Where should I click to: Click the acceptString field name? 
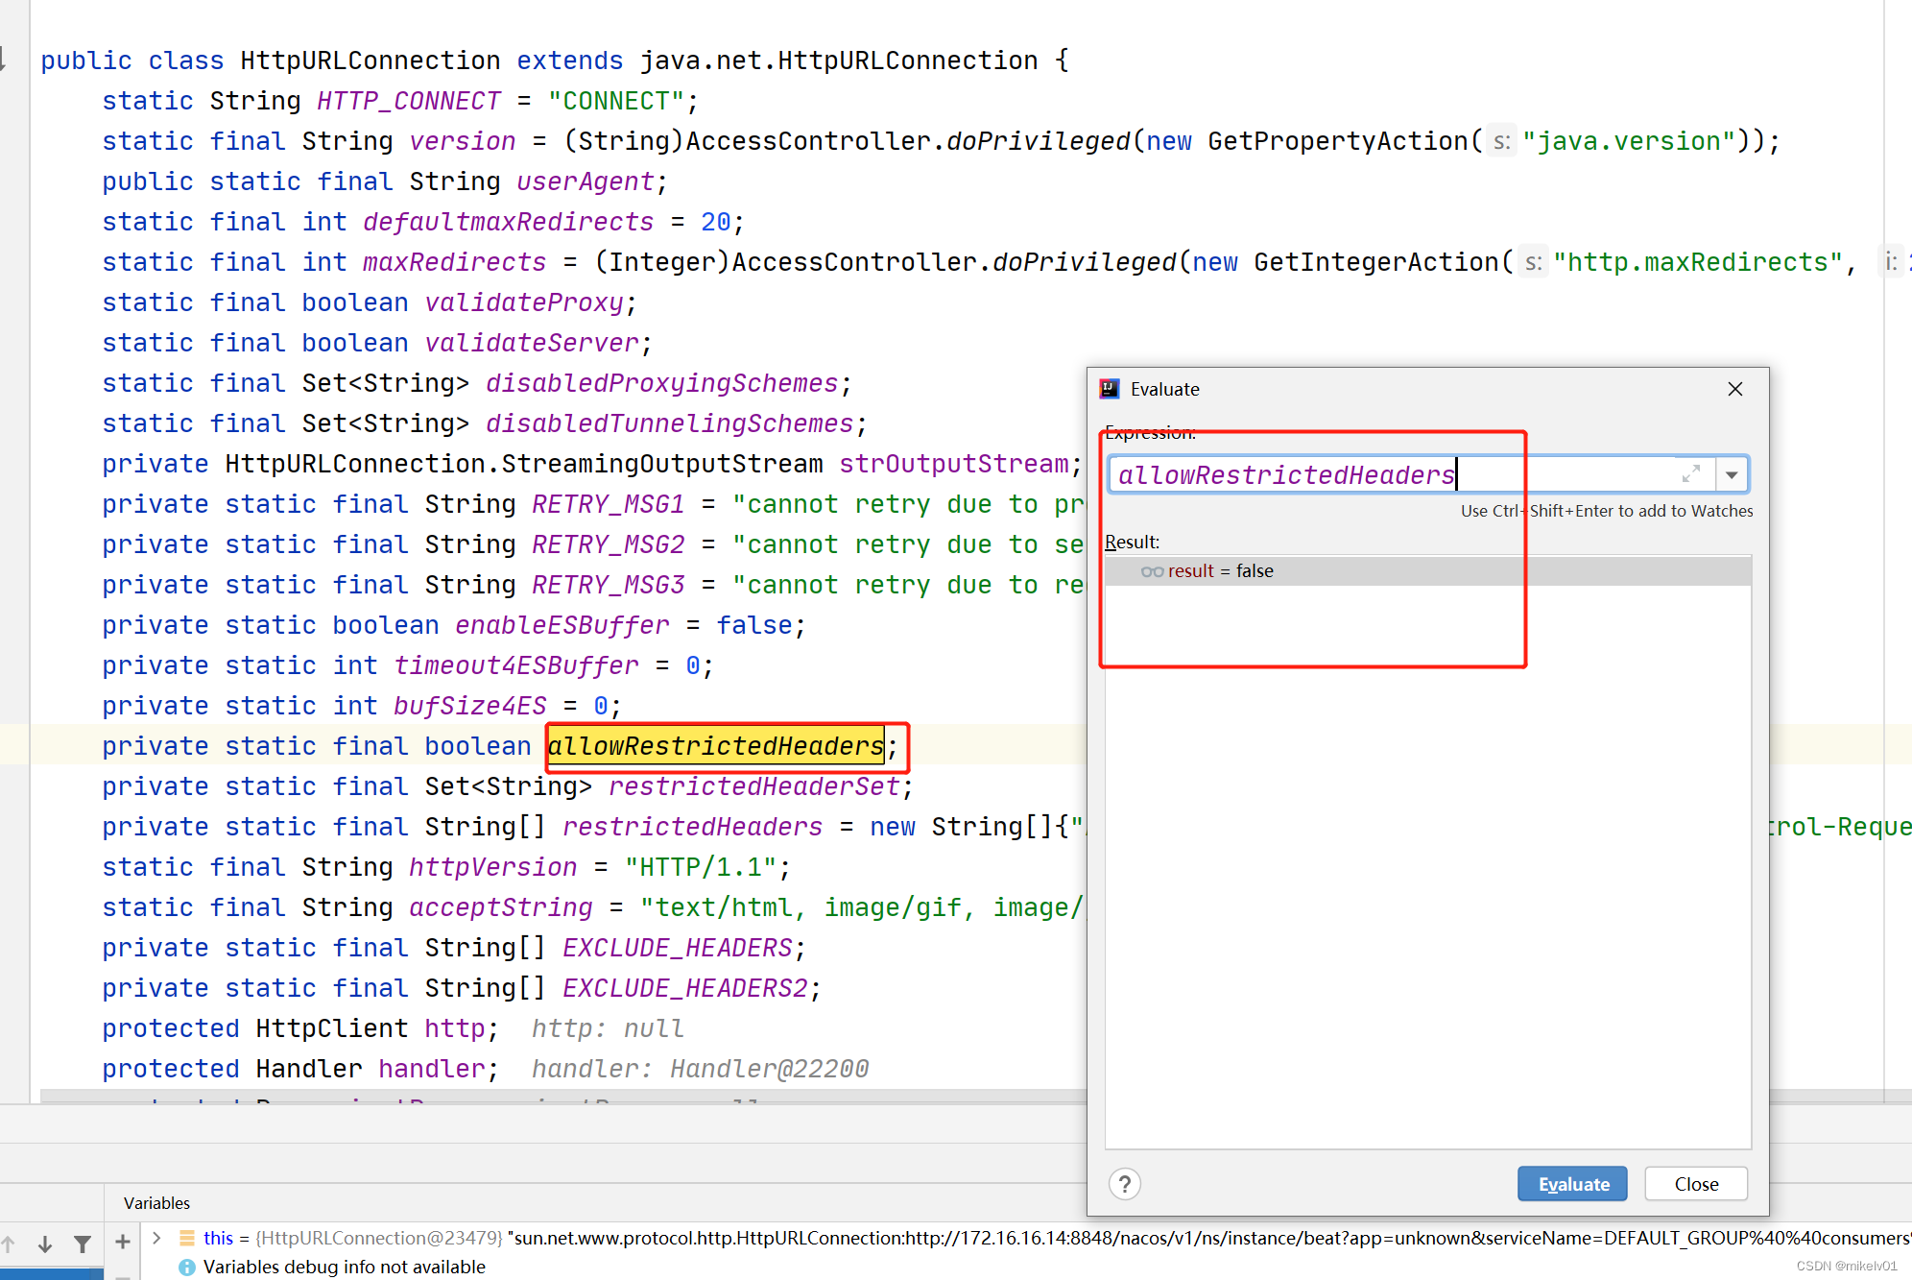[x=501, y=907]
